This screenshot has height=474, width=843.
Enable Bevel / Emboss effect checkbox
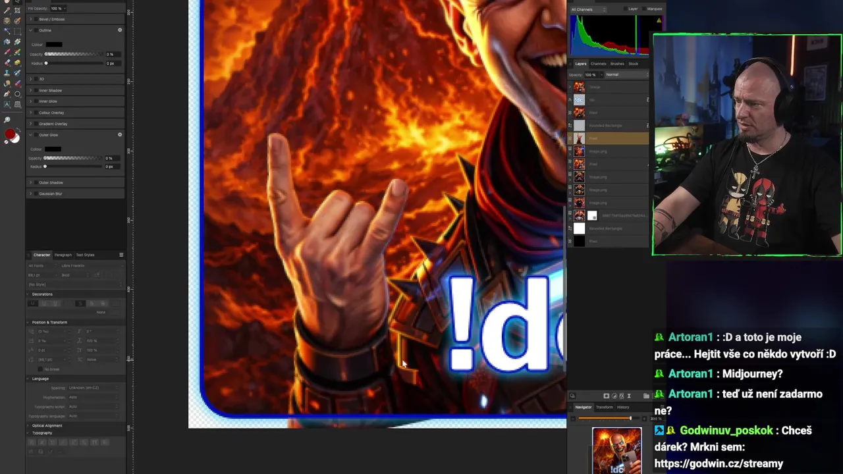(x=36, y=19)
